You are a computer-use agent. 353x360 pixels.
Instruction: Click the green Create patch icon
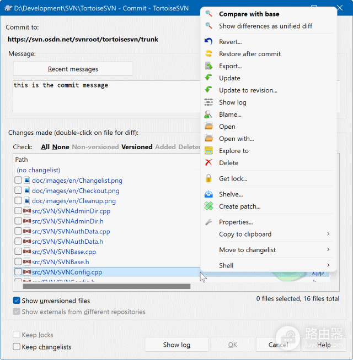(208, 206)
